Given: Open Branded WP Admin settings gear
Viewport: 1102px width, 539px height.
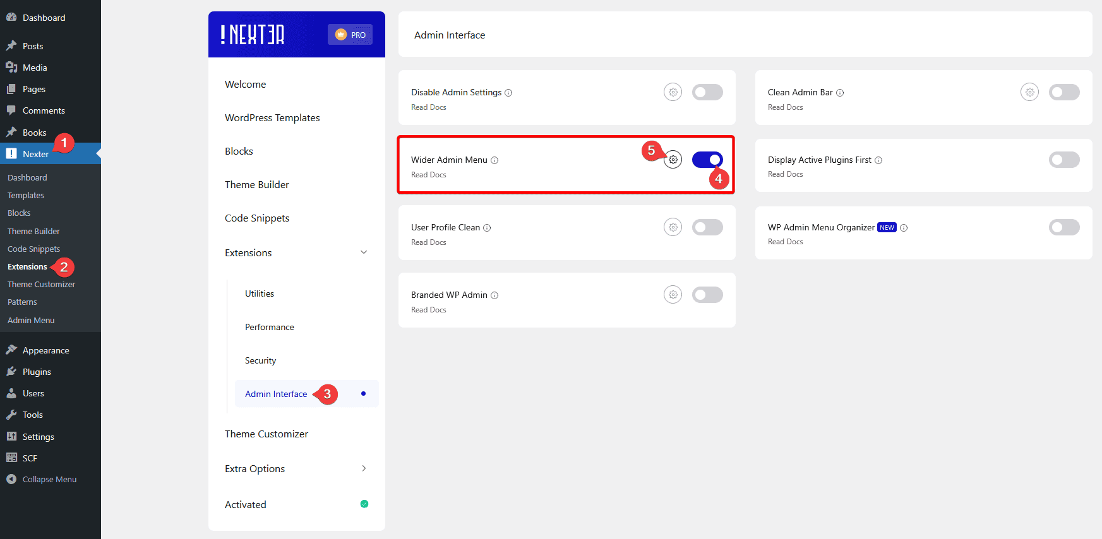Looking at the screenshot, I should click(673, 295).
